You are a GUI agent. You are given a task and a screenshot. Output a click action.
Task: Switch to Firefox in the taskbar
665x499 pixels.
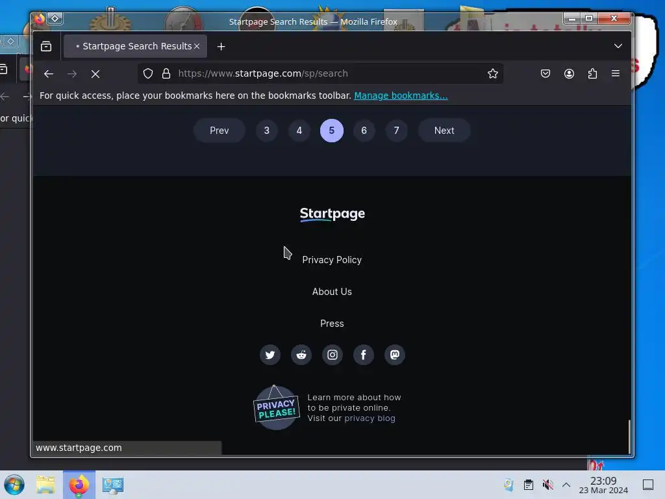(79, 485)
